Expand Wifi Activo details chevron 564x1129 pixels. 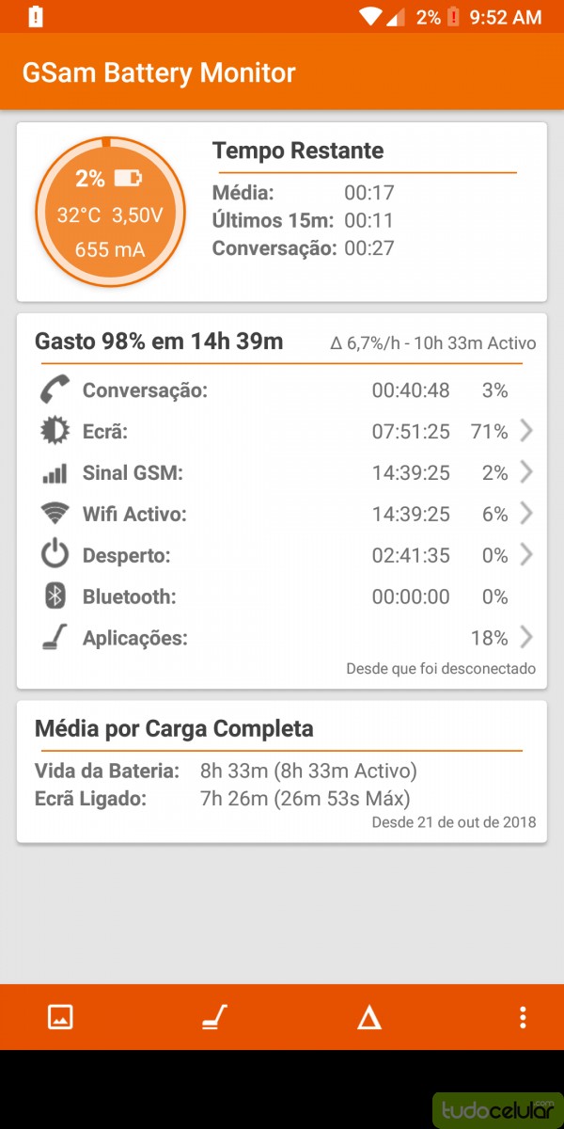pyautogui.click(x=526, y=514)
